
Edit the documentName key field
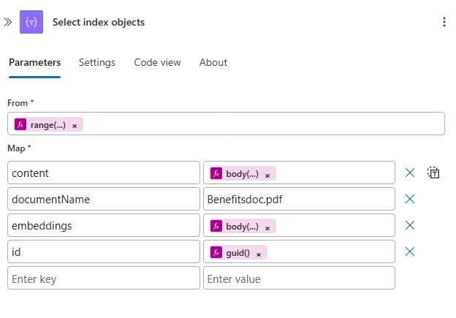coord(104,199)
